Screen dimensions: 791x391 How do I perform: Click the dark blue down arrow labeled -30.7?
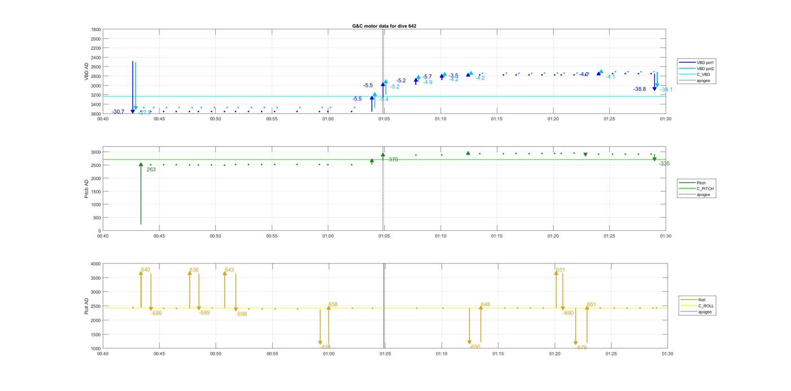133,87
